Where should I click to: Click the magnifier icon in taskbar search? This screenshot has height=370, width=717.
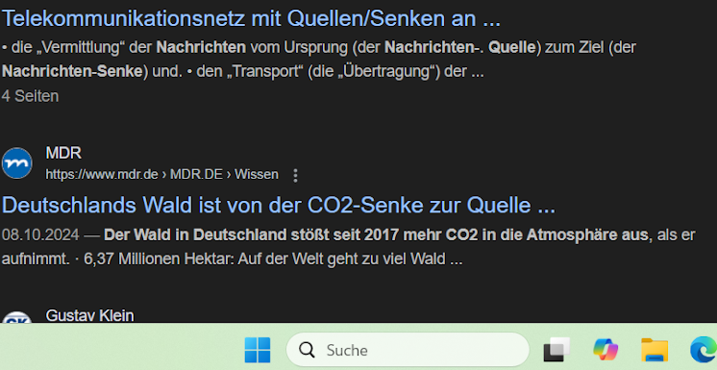point(307,350)
